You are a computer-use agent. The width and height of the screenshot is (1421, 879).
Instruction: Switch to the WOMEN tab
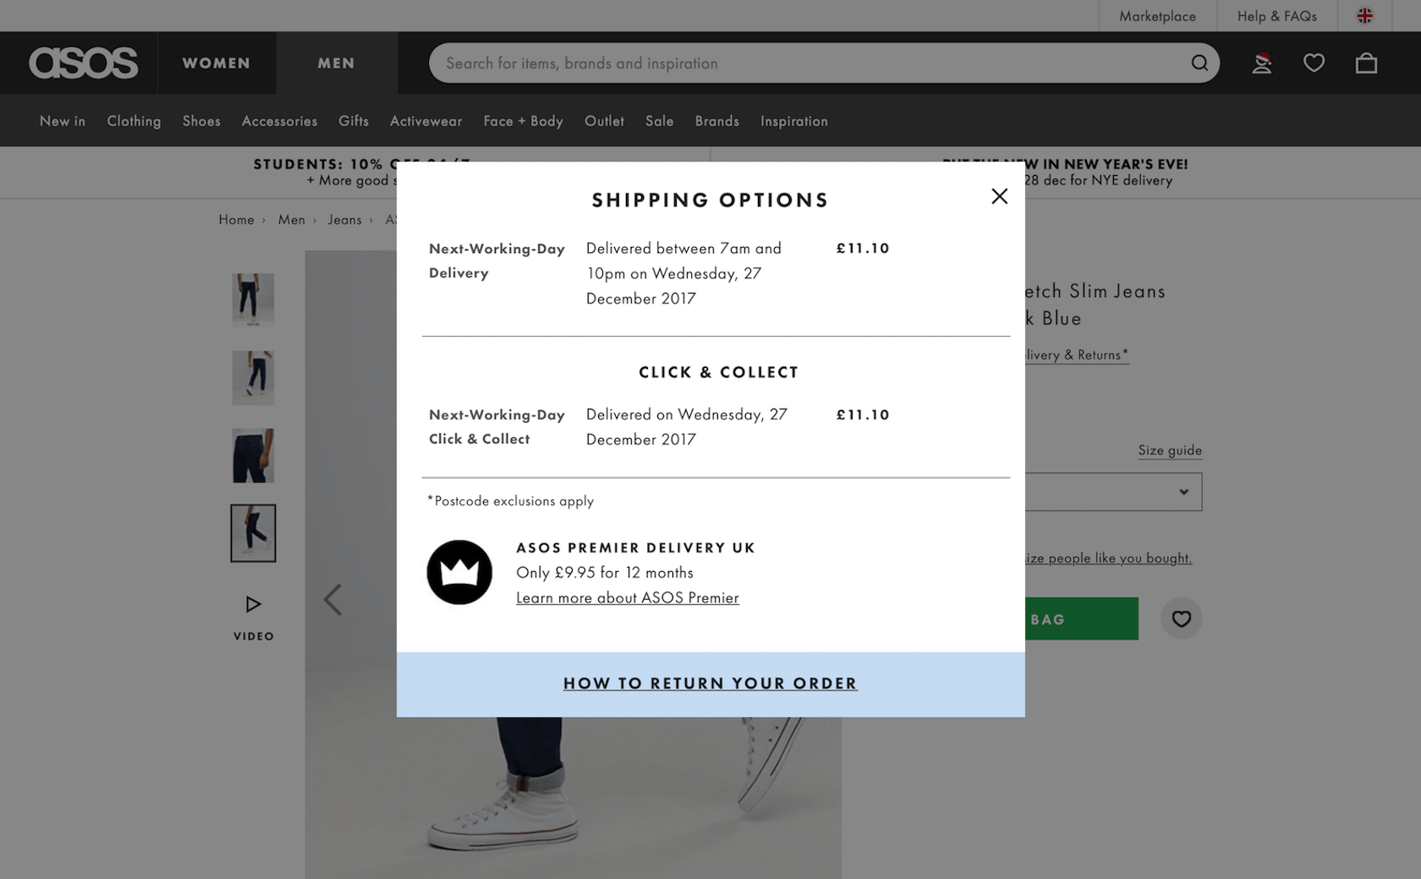point(217,63)
